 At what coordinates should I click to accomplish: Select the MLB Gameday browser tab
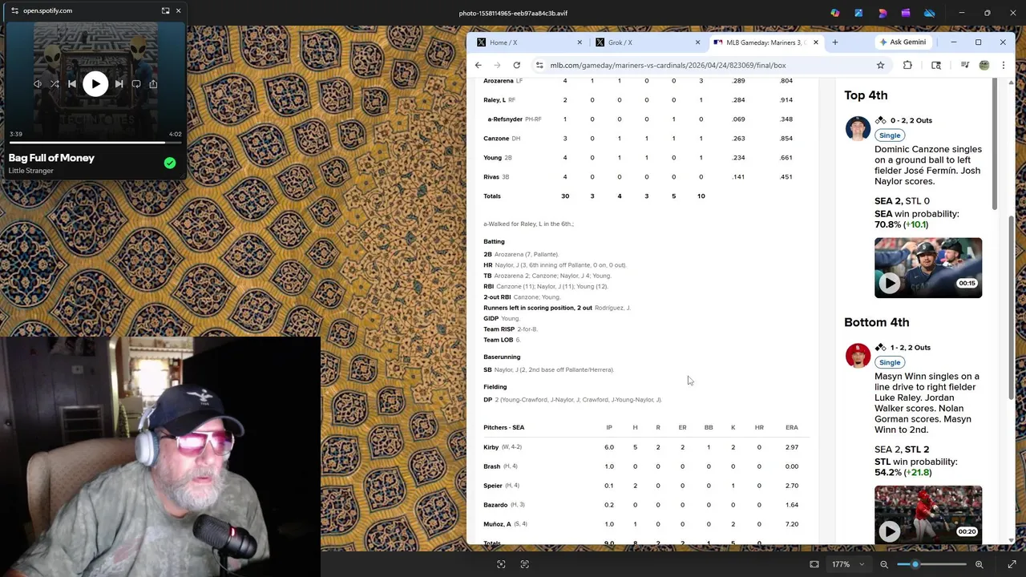[x=765, y=42]
